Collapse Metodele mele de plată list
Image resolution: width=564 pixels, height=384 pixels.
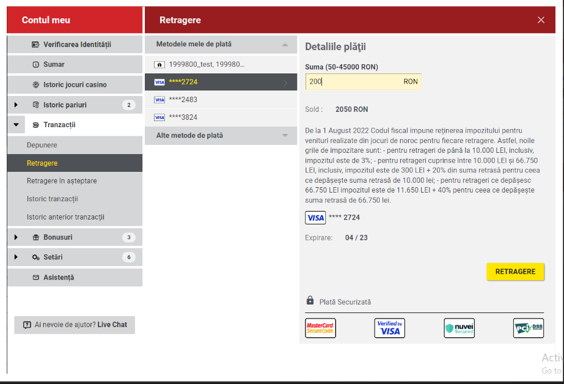point(285,45)
